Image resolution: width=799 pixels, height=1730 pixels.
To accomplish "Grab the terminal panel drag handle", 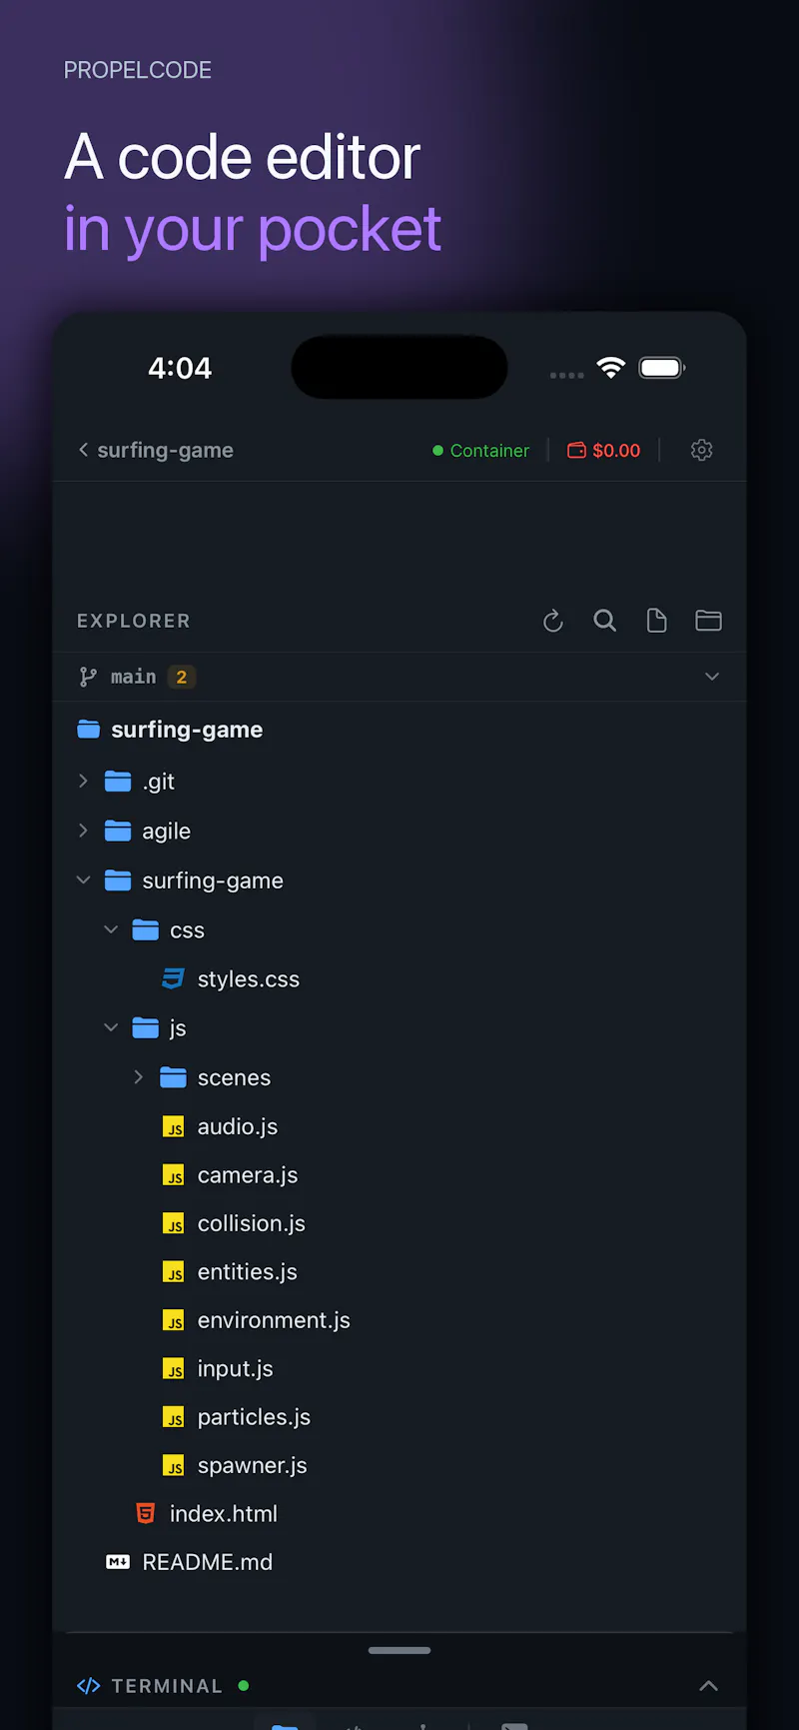I will [399, 1650].
